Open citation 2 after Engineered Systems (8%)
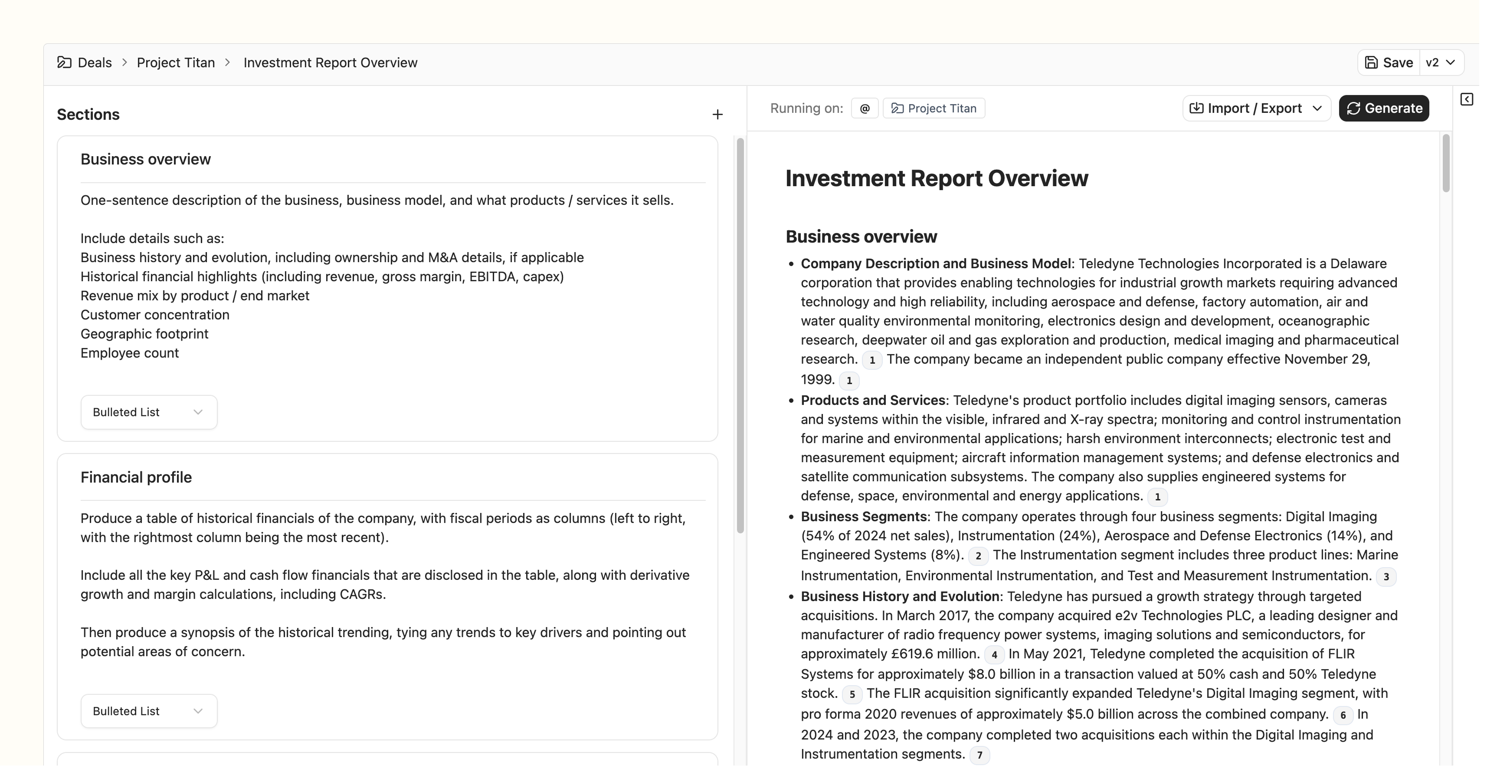The height and width of the screenshot is (769, 1497). (x=978, y=556)
